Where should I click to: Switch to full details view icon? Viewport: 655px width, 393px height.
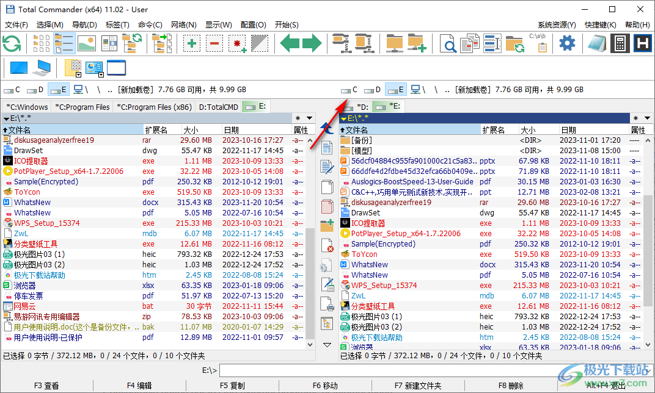(x=64, y=43)
